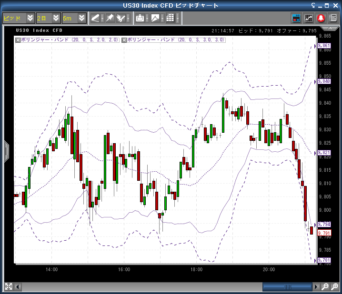Open the 2日 period dropdown
The width and height of the screenshot is (342, 294).
click(x=49, y=18)
